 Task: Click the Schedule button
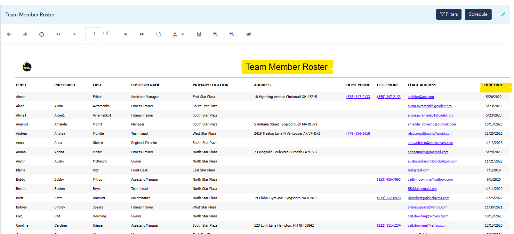point(478,14)
